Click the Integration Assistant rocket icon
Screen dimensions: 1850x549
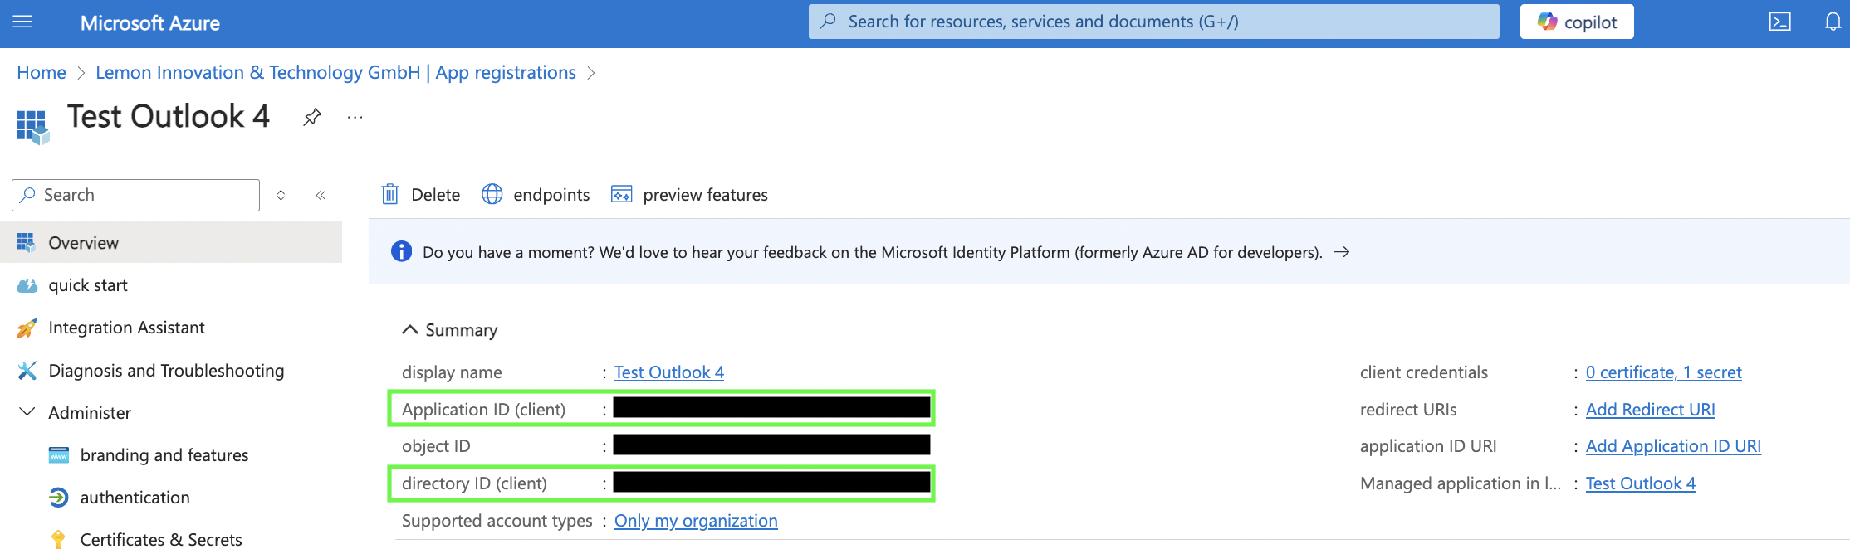coord(27,328)
